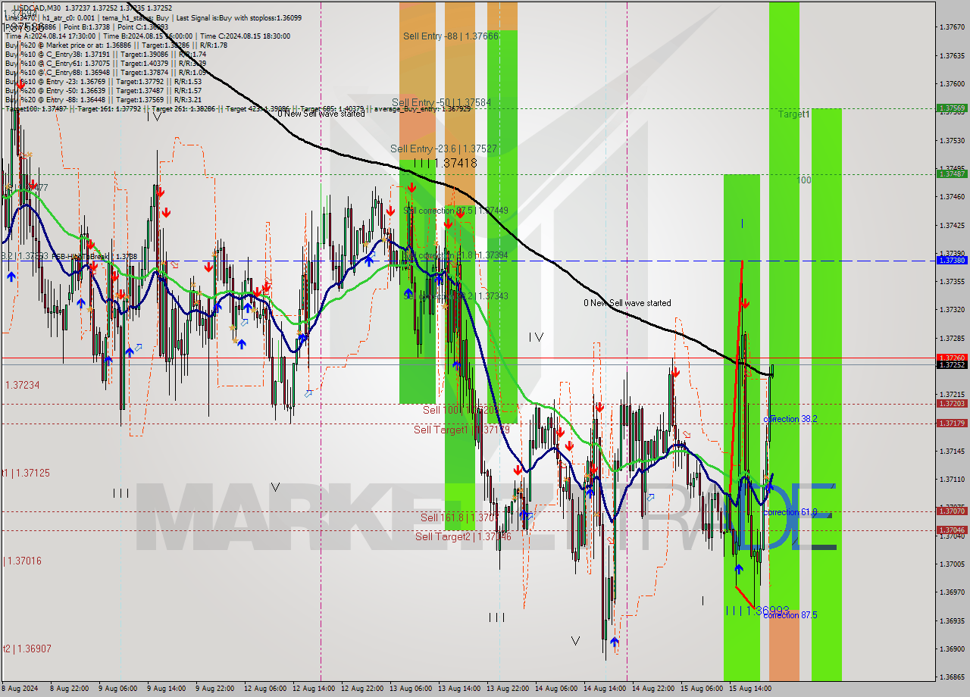Select the 'Sell Target2 | 1.37046' label
970x697 pixels.
464,536
